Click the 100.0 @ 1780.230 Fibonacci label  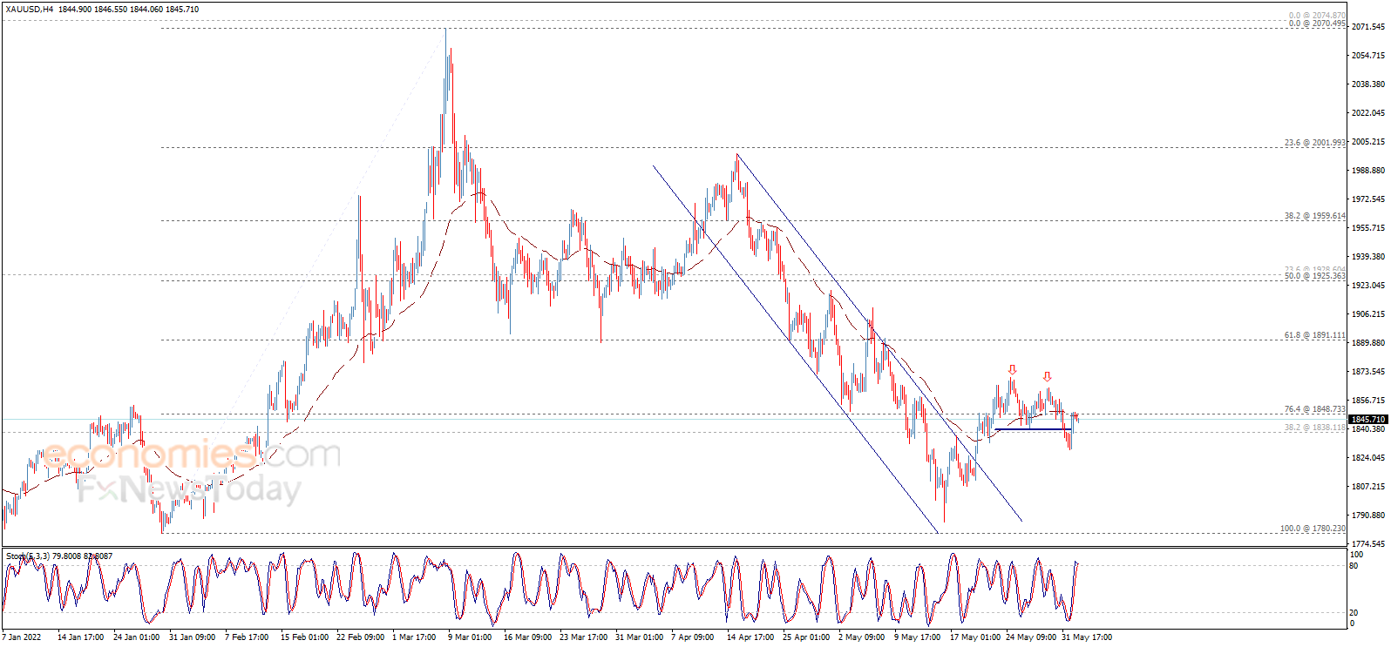pyautogui.click(x=1312, y=529)
